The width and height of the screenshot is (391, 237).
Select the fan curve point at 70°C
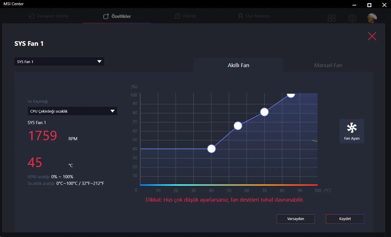coord(264,112)
